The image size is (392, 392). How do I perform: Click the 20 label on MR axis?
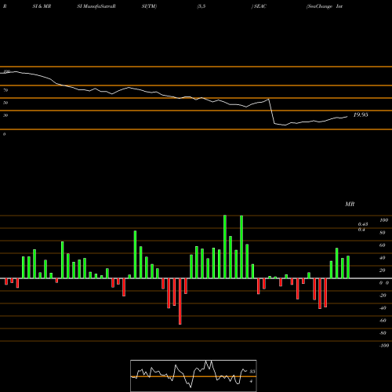point(383,270)
